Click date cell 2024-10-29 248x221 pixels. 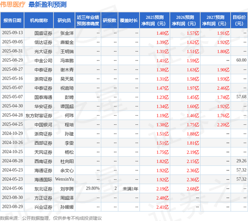(12, 134)
